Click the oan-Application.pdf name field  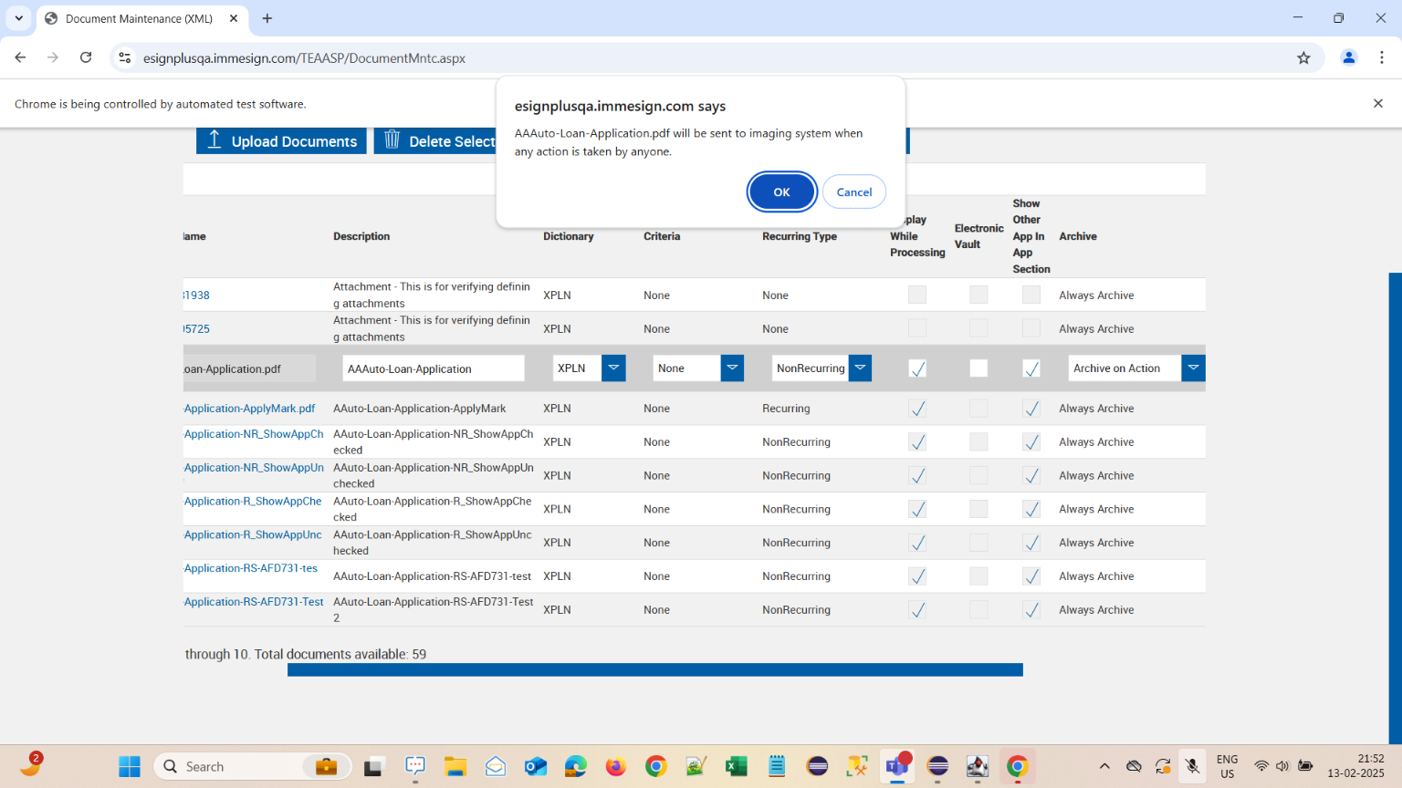click(x=249, y=368)
